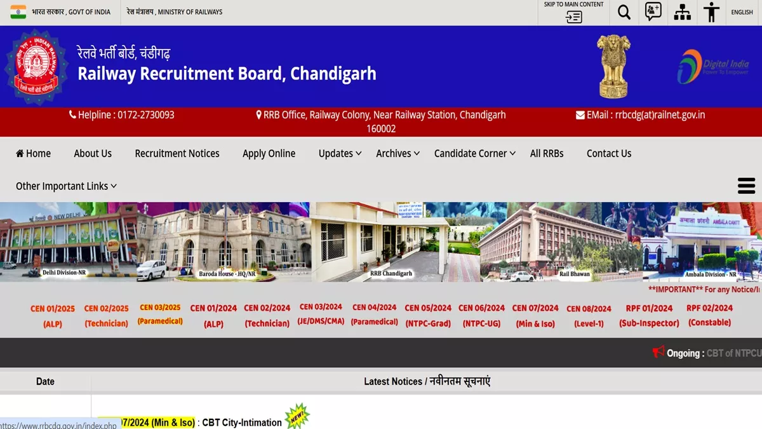762x429 pixels.
Task: Open Recruitment Notices menu item
Action: [x=177, y=153]
